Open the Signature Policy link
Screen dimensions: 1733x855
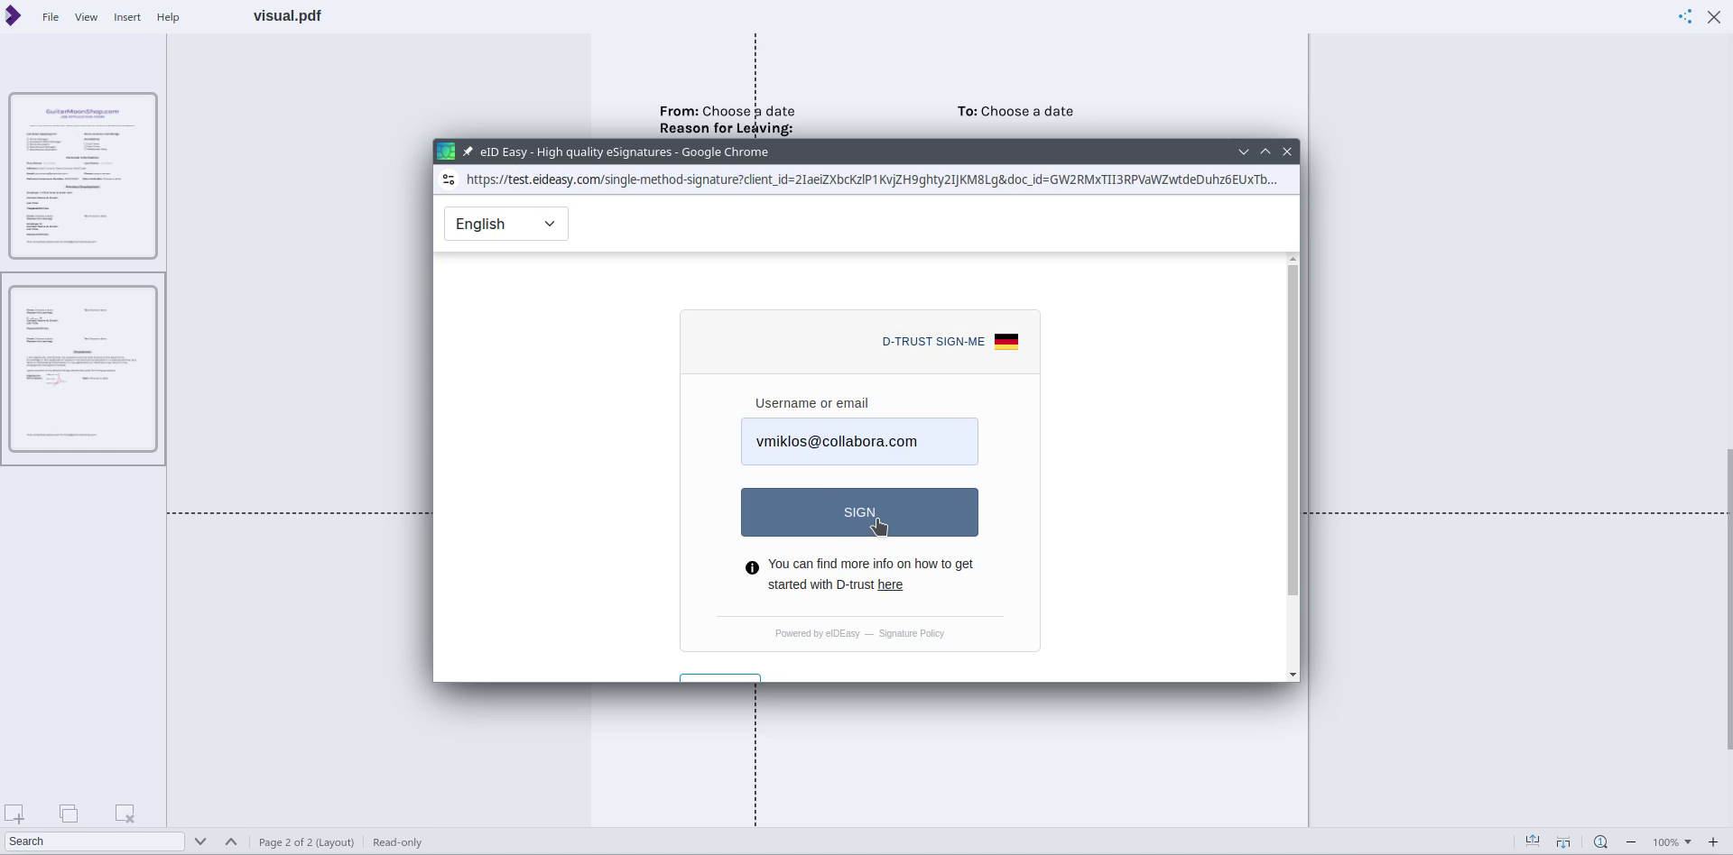pyautogui.click(x=912, y=633)
